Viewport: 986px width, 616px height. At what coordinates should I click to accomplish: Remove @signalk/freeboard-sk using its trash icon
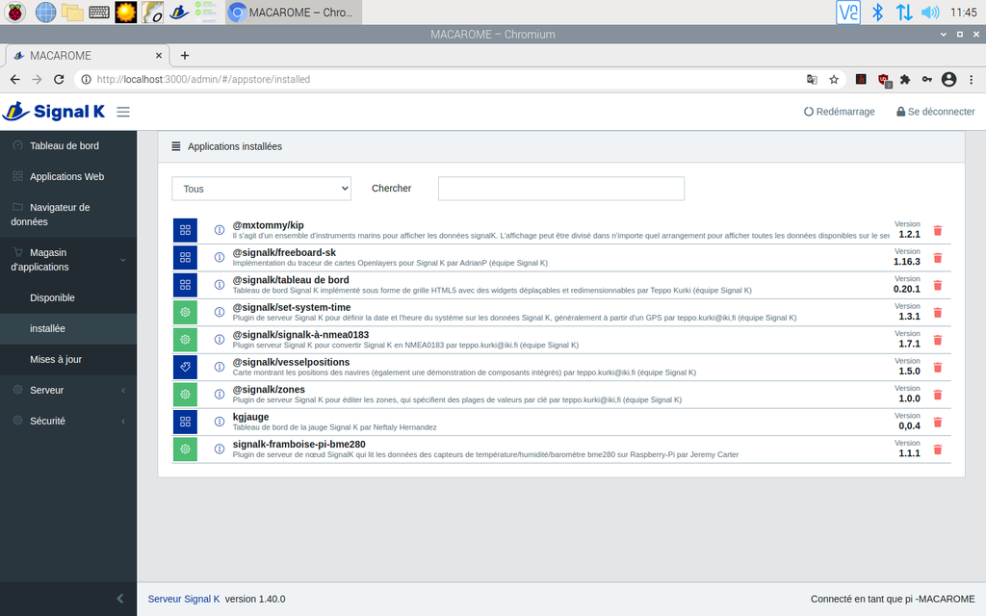point(938,258)
